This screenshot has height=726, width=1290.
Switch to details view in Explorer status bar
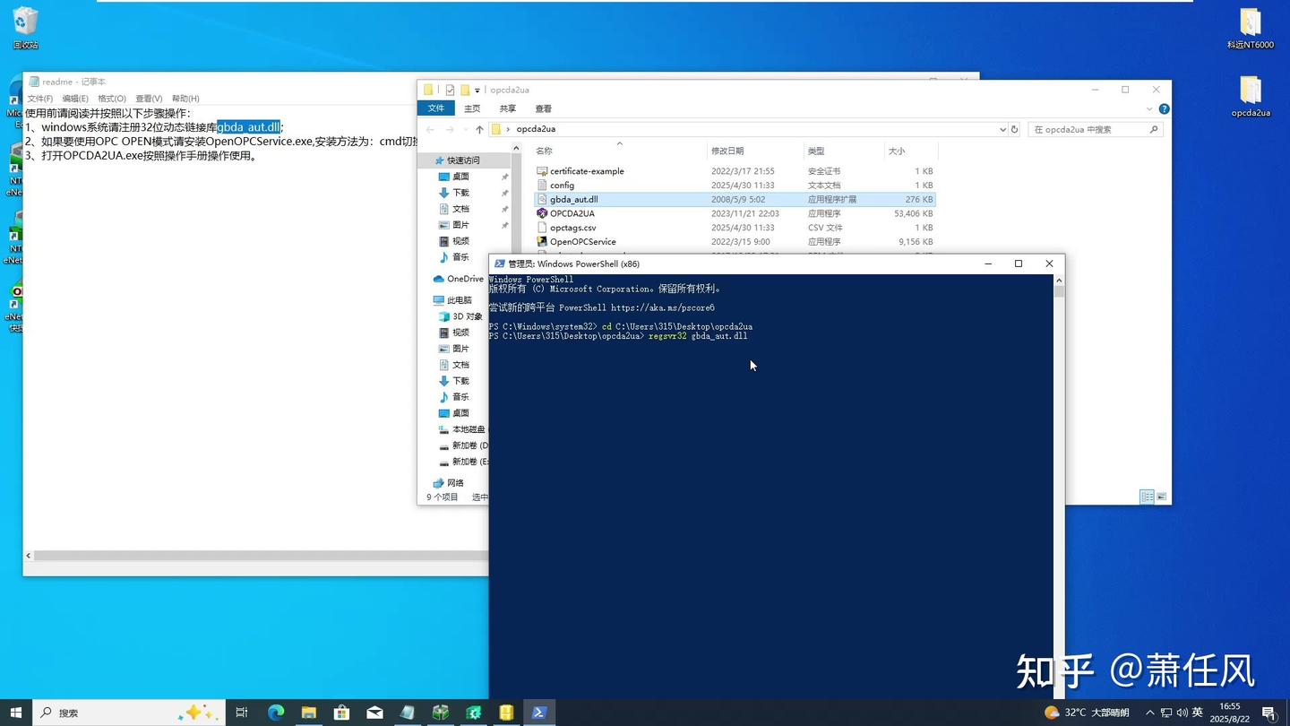pyautogui.click(x=1147, y=496)
